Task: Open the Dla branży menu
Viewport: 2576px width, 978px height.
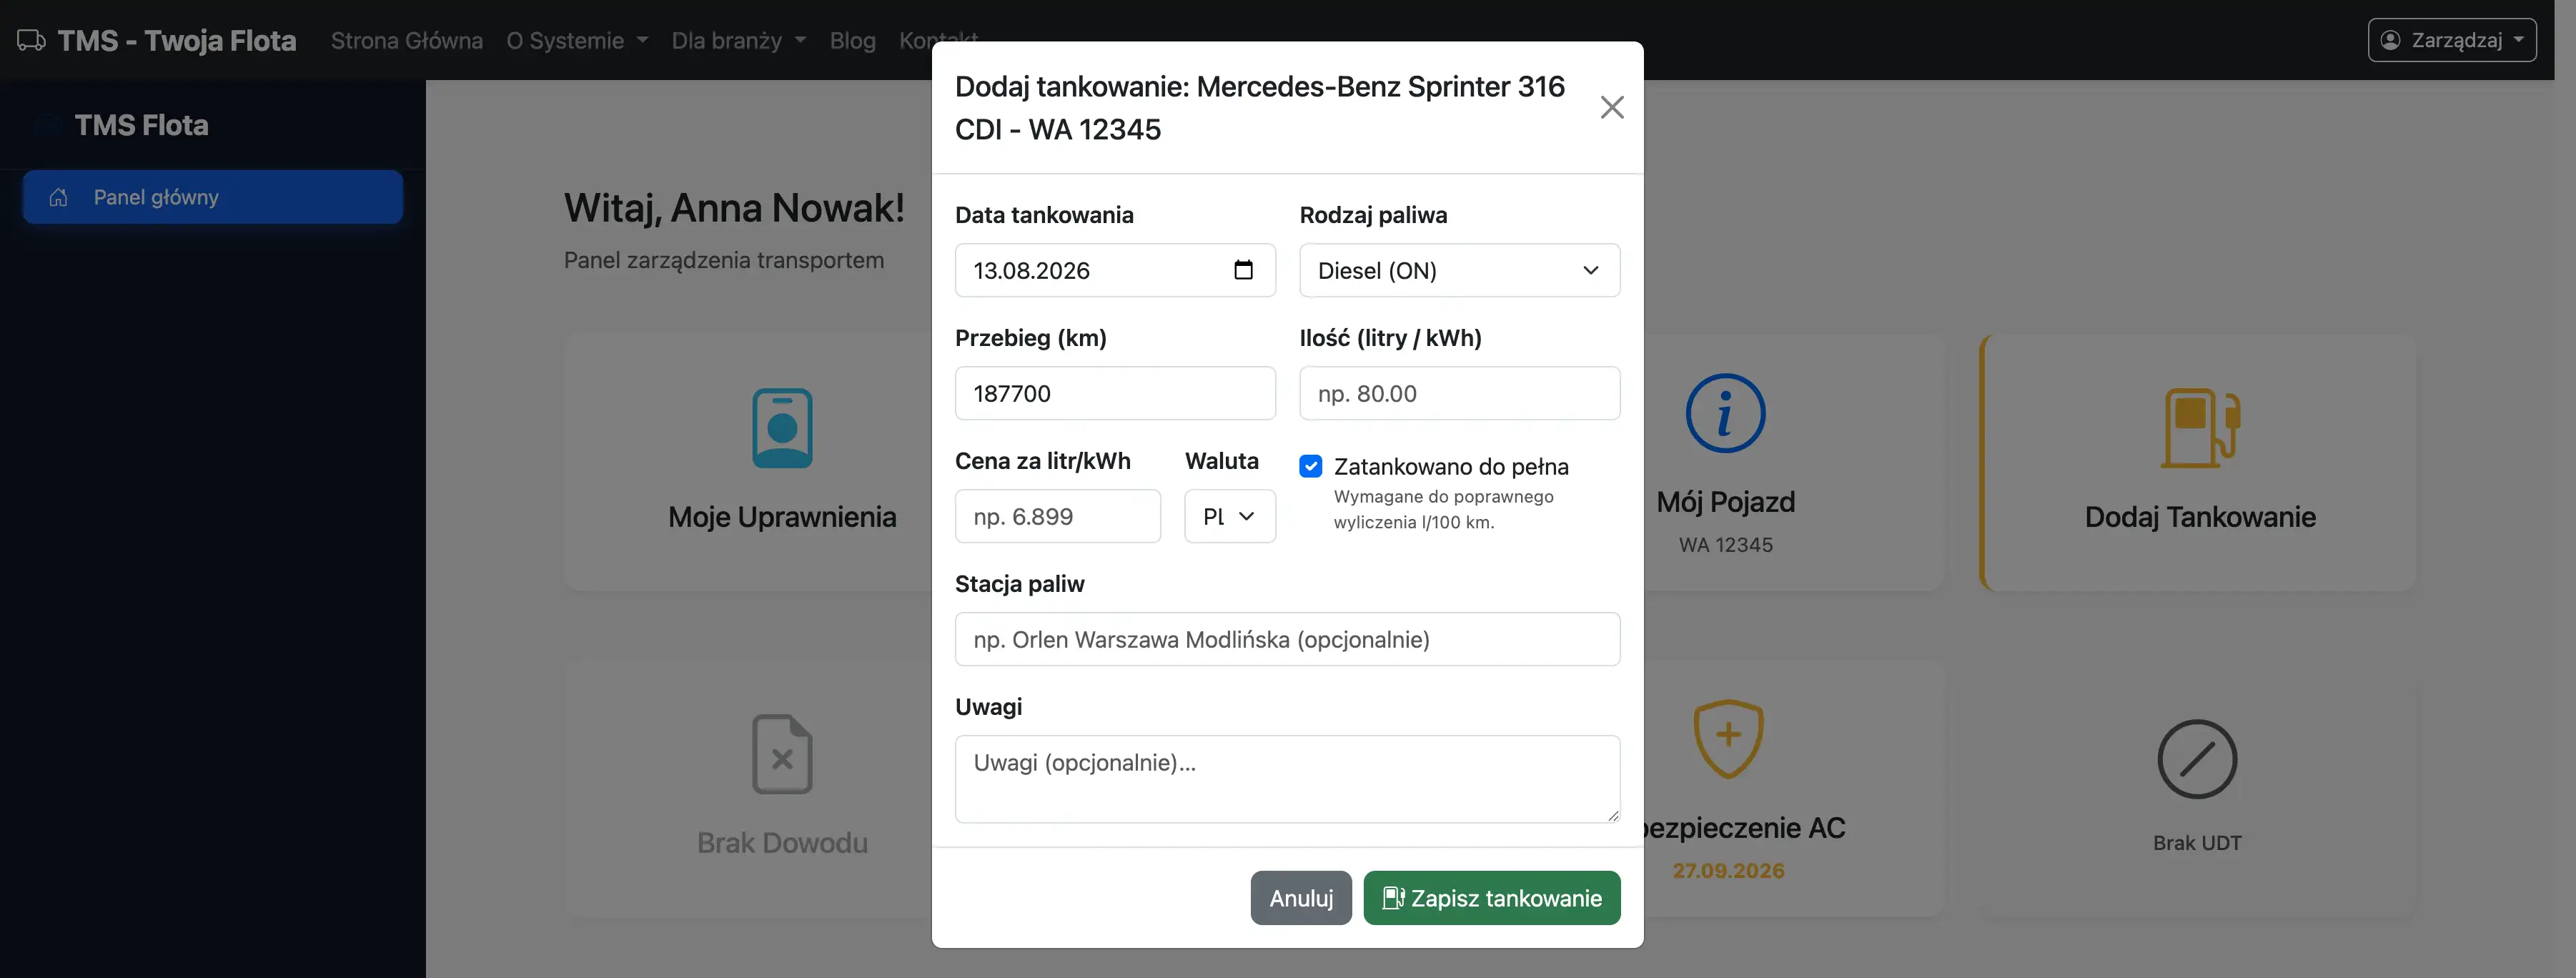Action: [x=739, y=40]
